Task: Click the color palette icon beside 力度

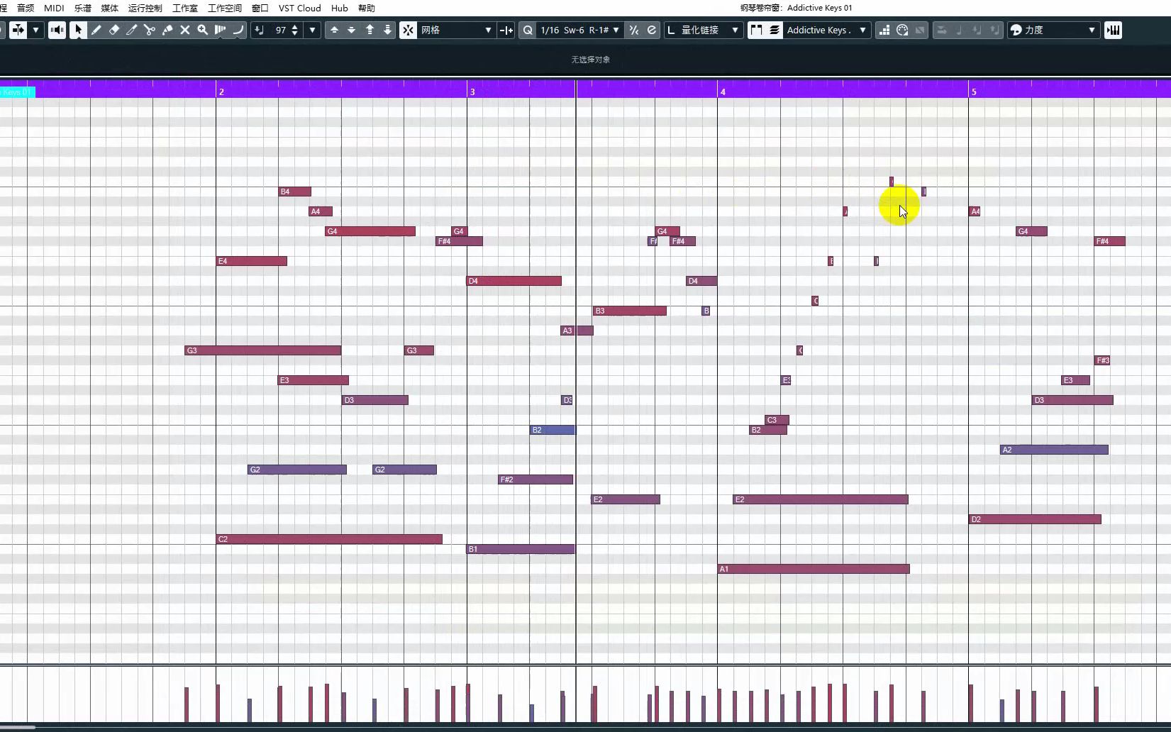Action: [x=1016, y=30]
